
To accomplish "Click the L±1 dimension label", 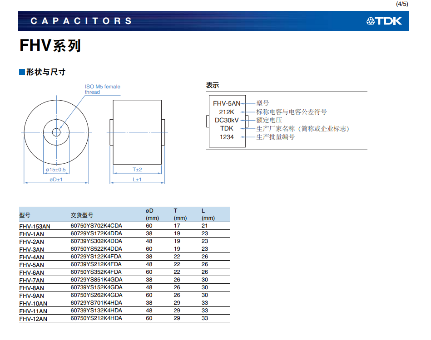I will (x=137, y=180).
